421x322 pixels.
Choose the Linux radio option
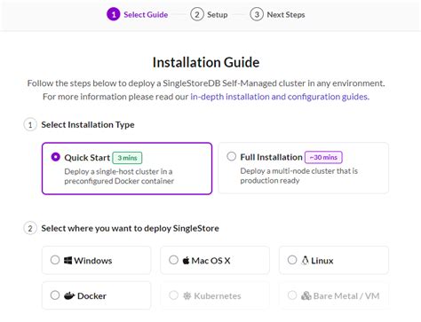292,260
